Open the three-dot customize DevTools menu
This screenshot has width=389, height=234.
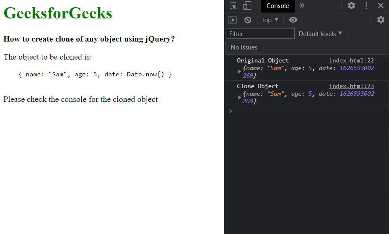coord(366,6)
